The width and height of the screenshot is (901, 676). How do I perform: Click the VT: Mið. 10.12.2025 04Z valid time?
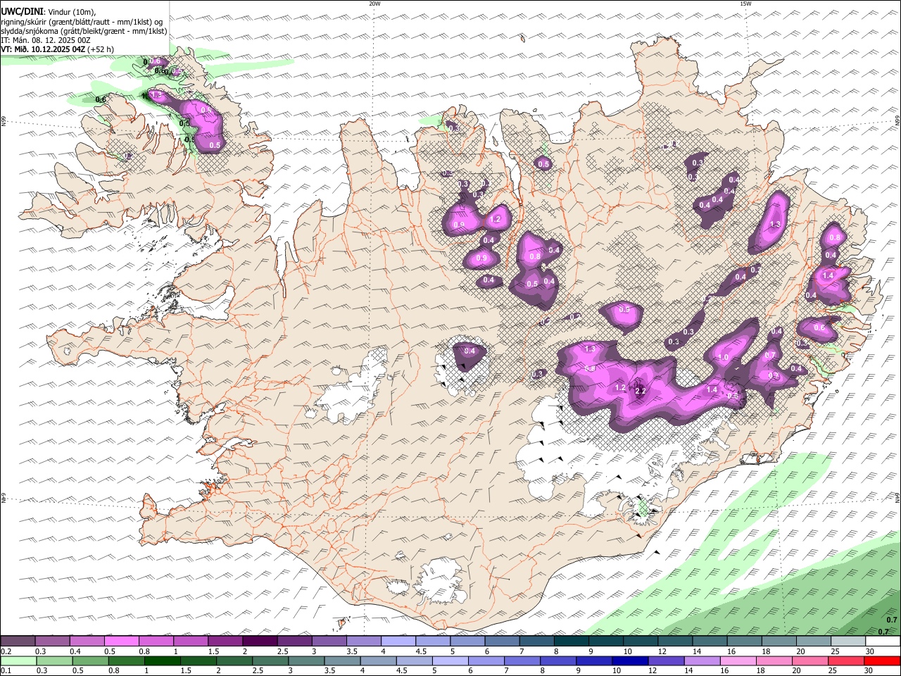point(44,49)
